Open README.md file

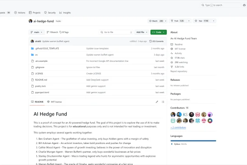click(41, 80)
